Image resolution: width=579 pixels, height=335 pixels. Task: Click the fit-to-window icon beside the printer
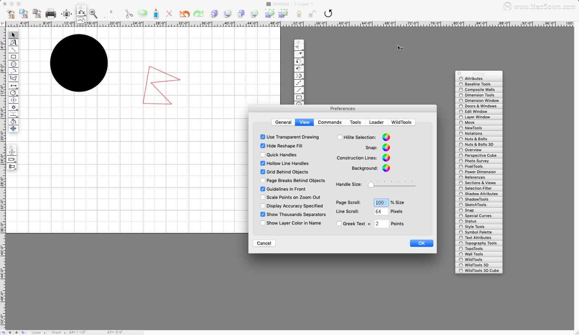pos(66,14)
